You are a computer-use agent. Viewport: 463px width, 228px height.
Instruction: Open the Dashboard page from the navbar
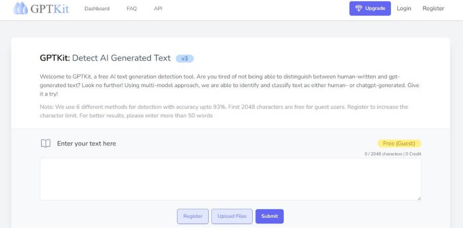point(97,9)
